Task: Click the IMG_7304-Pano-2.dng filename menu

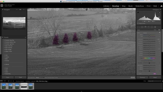Action: (x=42, y=81)
